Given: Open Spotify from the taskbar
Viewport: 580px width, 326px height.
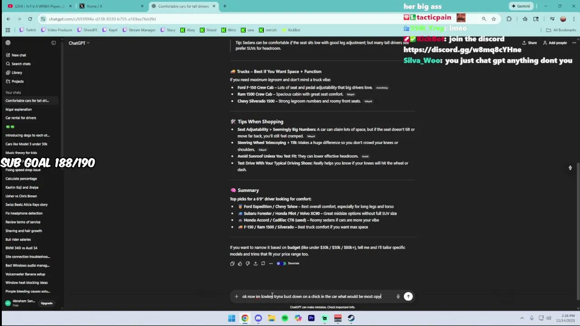Looking at the screenshot, I should (285, 318).
